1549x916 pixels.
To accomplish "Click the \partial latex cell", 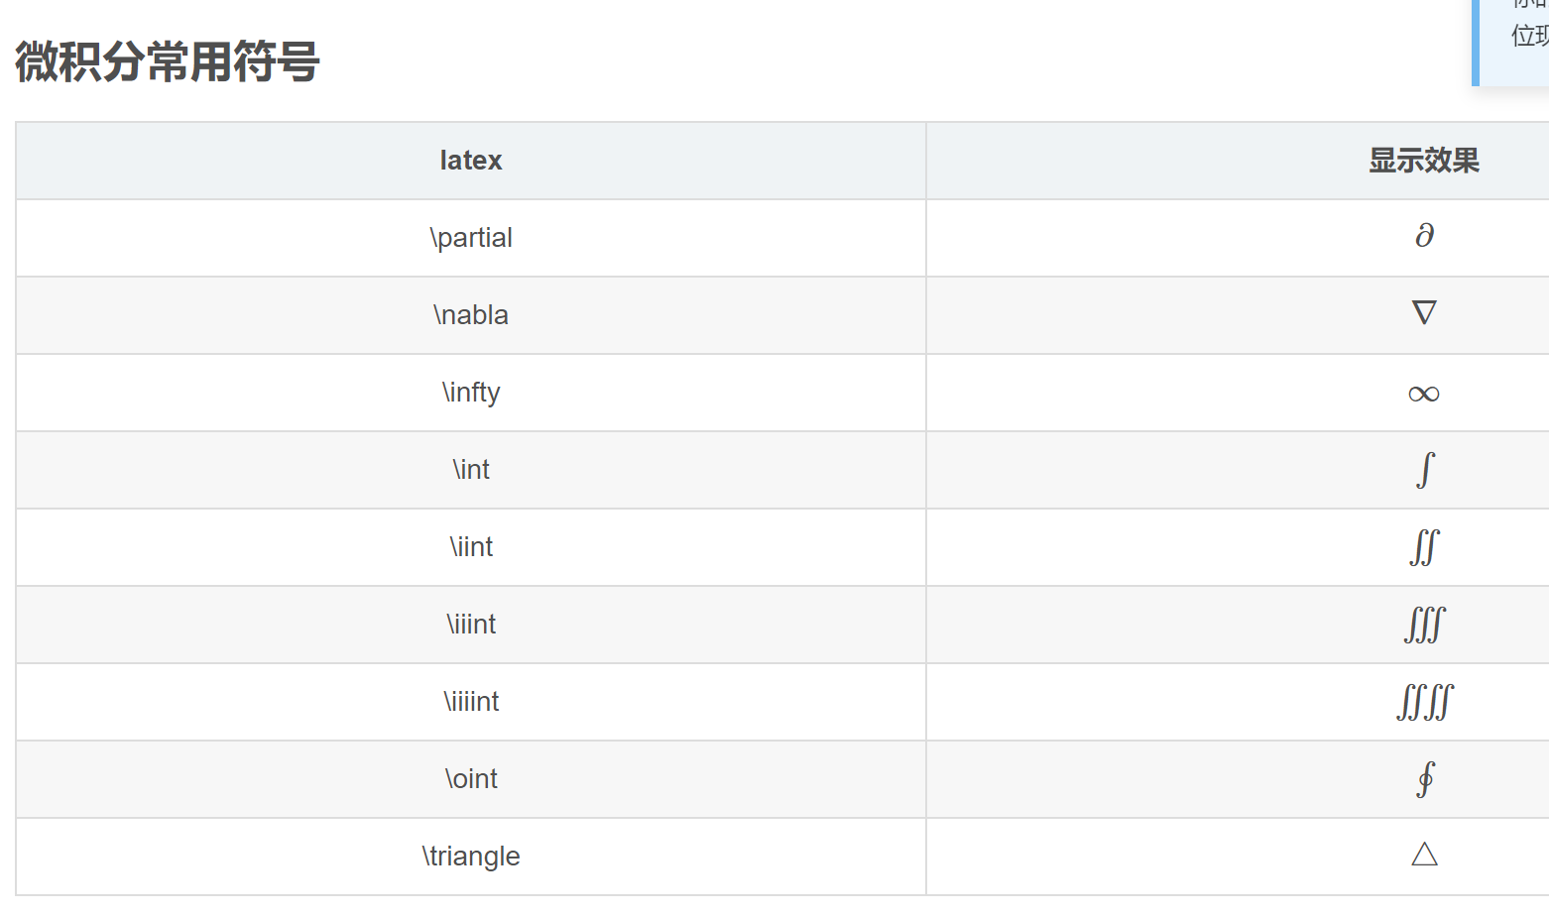I will (471, 238).
